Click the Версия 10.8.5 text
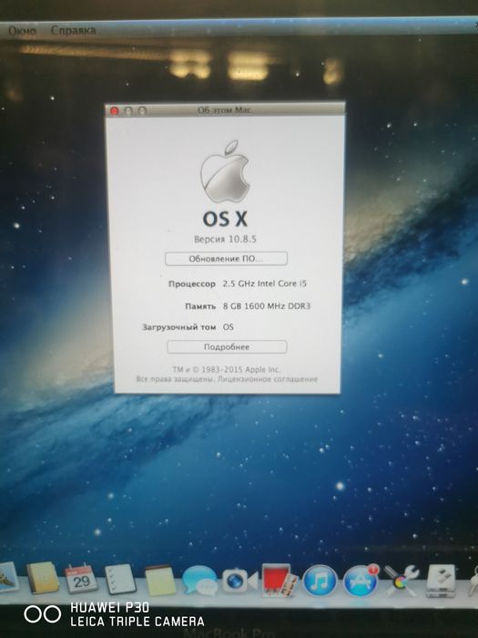478x638 pixels. click(225, 239)
